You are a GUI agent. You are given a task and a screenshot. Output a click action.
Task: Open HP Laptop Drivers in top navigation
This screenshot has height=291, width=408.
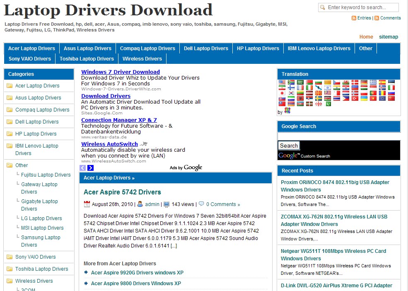pyautogui.click(x=258, y=48)
